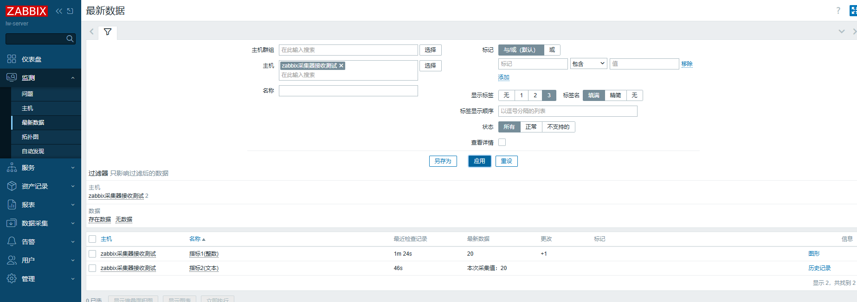Click the 报表 reports icon

point(12,205)
